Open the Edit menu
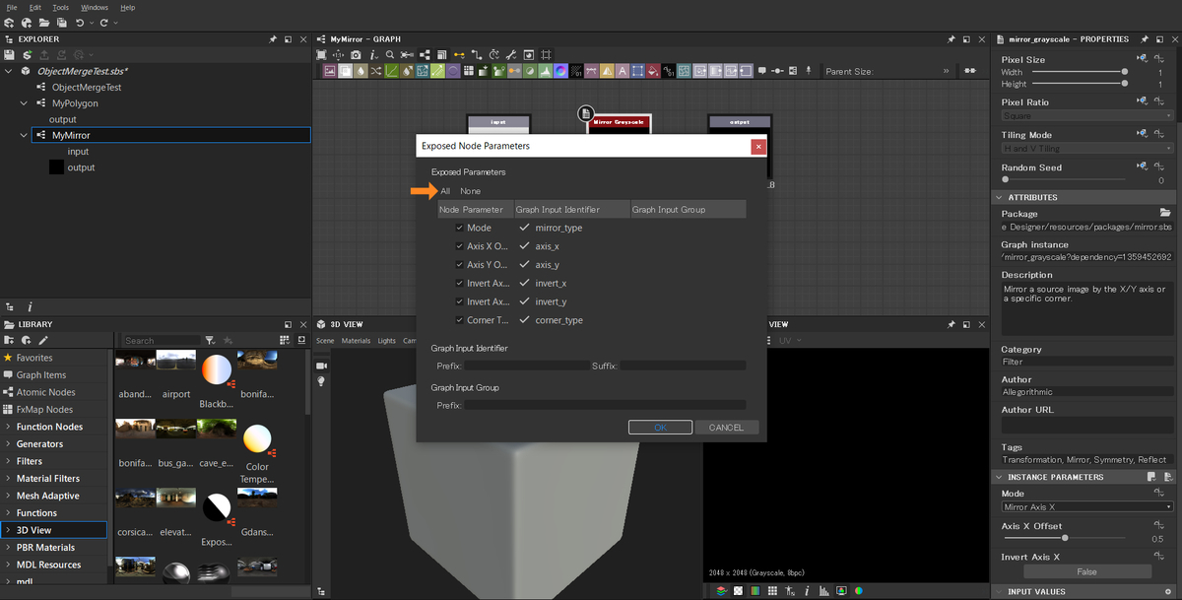 pyautogui.click(x=35, y=7)
